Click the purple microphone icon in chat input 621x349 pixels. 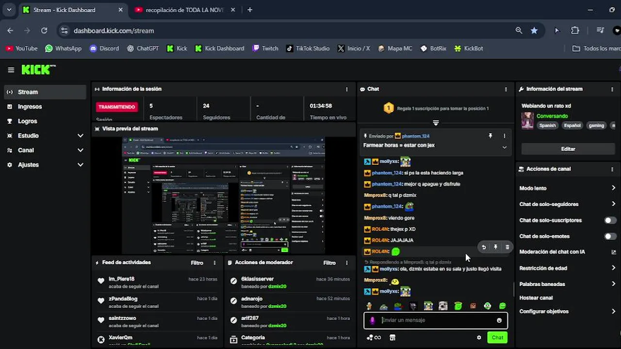pos(373,320)
